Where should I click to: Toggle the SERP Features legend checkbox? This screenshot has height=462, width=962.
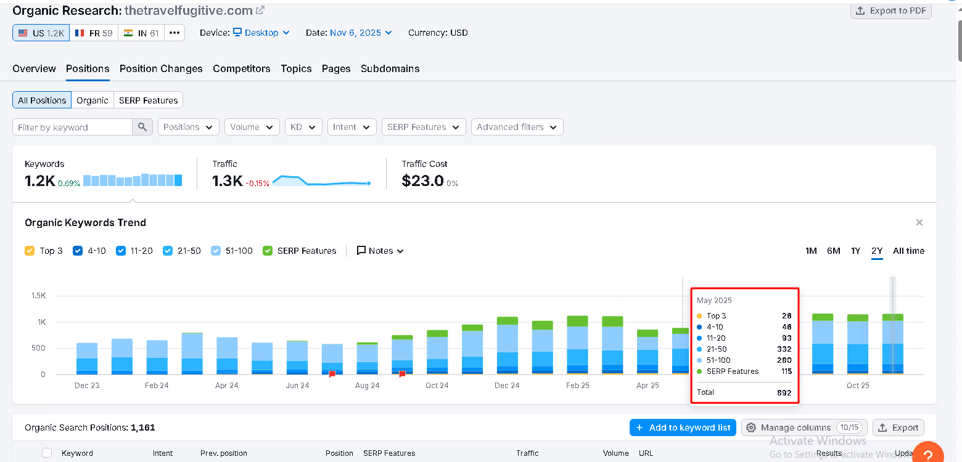[x=268, y=251]
